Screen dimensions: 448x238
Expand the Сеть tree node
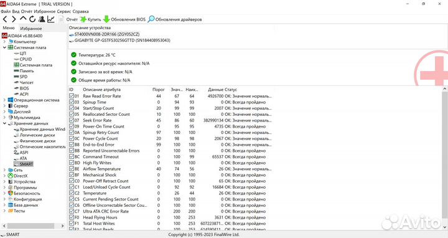tap(4, 170)
